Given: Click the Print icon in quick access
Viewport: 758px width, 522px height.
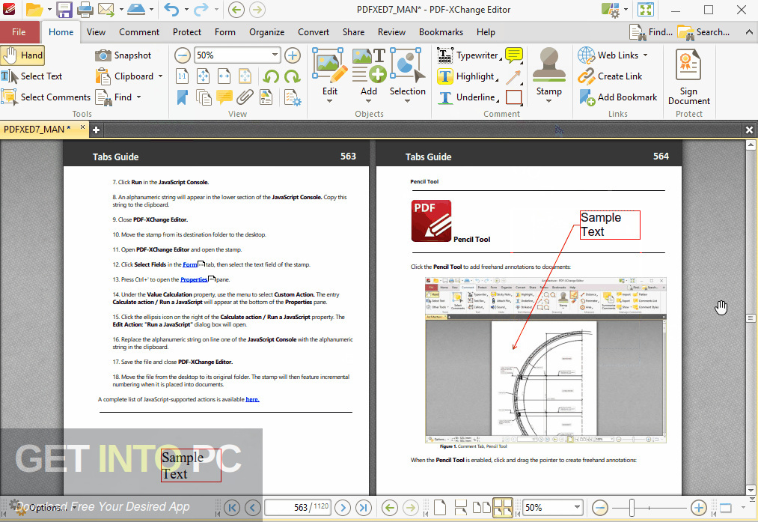Looking at the screenshot, I should pyautogui.click(x=85, y=9).
